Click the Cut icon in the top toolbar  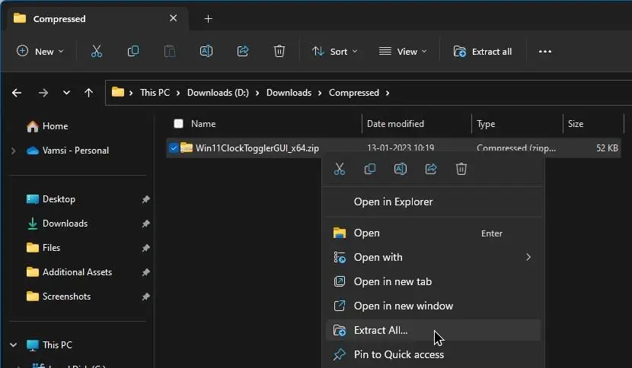pos(97,51)
